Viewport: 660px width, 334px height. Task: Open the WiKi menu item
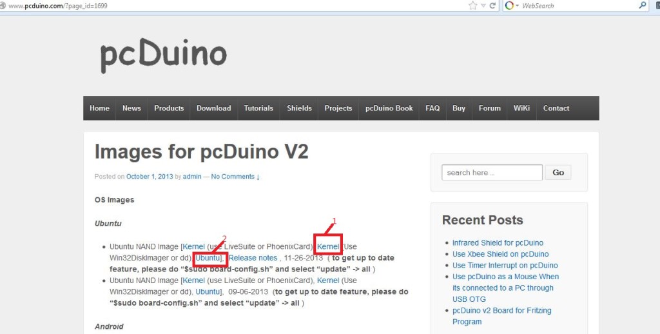[x=521, y=108]
